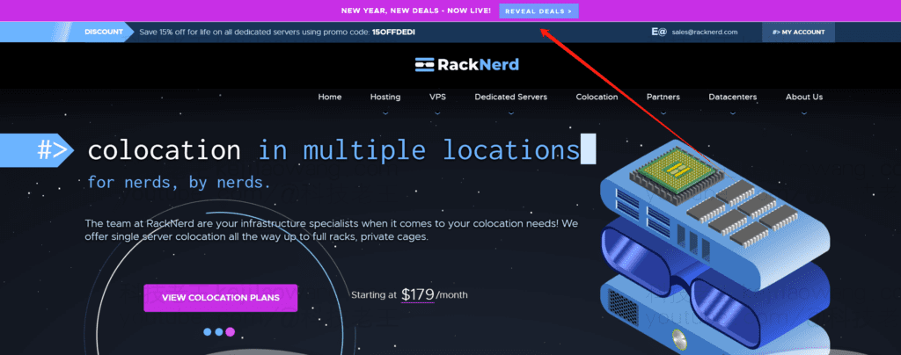Expand the chevron under Dedicated Servers

pyautogui.click(x=511, y=113)
